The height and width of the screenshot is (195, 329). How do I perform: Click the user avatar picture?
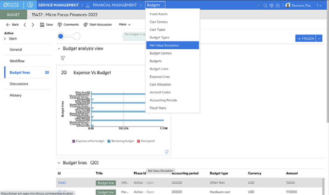point(288,5)
